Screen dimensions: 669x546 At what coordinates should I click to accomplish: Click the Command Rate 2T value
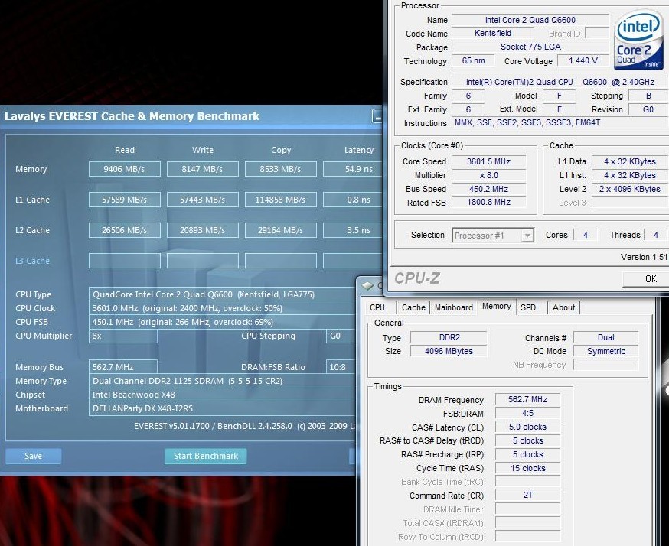(x=528, y=495)
